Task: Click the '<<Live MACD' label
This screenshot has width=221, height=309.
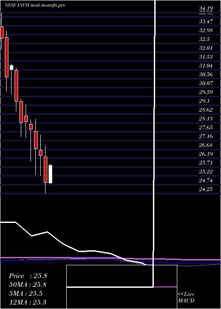Action: [186, 298]
